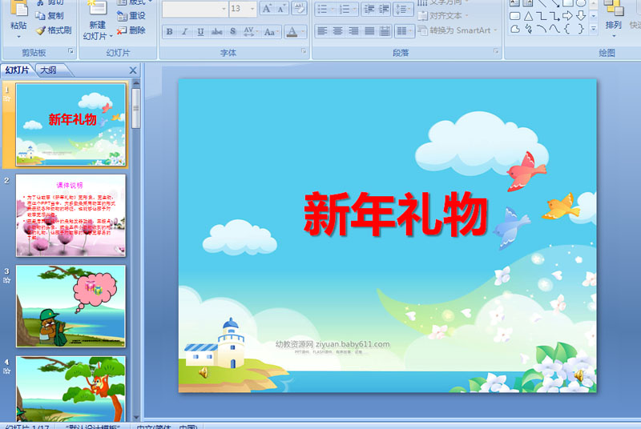
Task: Increase font size with the large A button
Action: 267,8
